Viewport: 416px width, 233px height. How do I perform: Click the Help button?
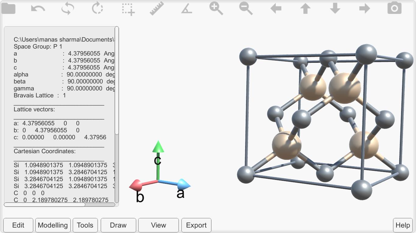coord(403,225)
